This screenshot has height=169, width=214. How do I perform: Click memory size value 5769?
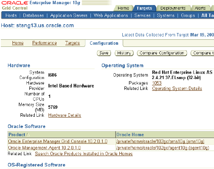click(x=53, y=107)
